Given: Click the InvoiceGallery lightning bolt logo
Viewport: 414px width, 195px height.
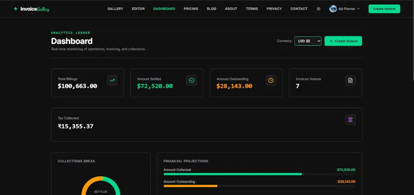Looking at the screenshot, I should point(16,9).
